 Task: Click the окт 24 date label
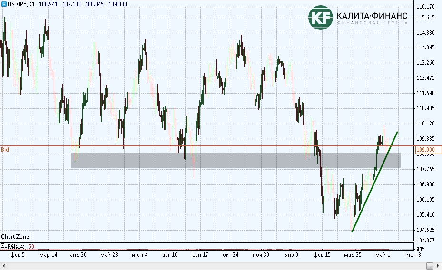[x=230, y=255]
